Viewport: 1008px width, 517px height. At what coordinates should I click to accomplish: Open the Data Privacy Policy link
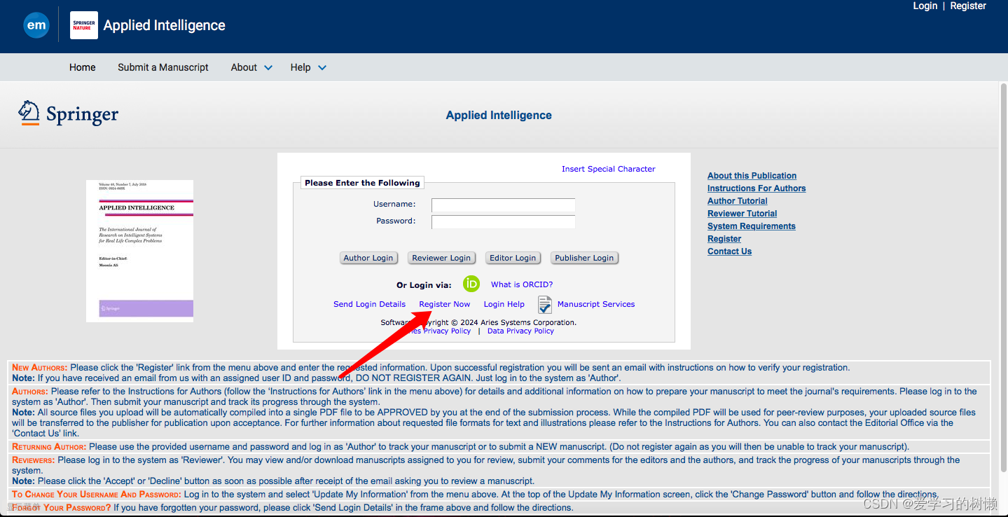click(x=520, y=331)
